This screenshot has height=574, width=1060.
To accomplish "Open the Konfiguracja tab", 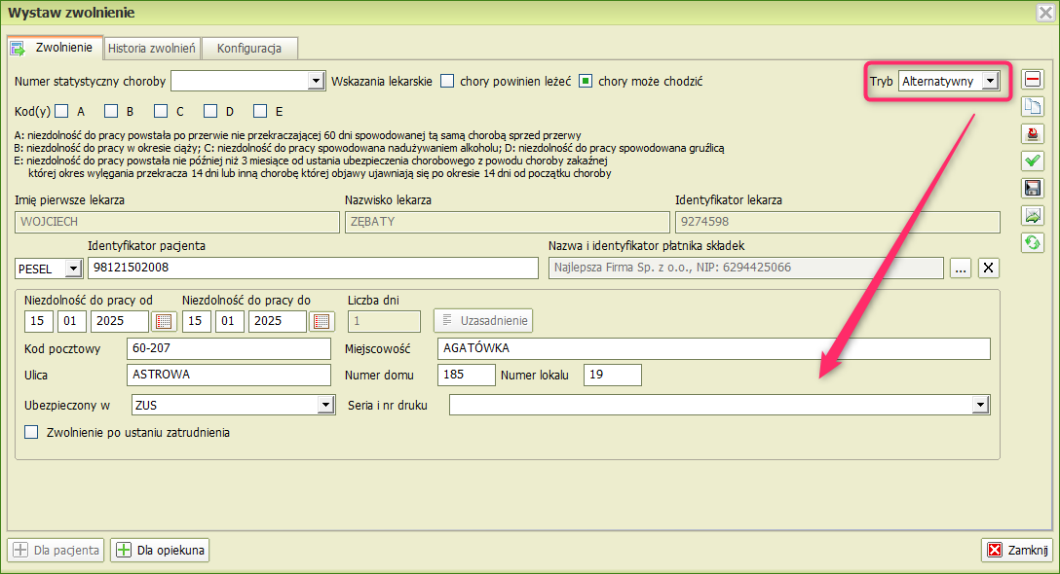I will (249, 48).
